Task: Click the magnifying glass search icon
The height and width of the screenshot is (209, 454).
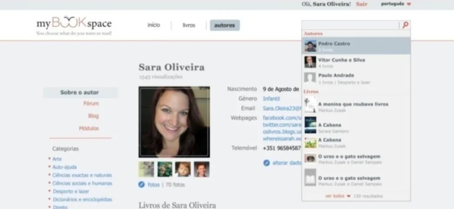Action: point(405,25)
